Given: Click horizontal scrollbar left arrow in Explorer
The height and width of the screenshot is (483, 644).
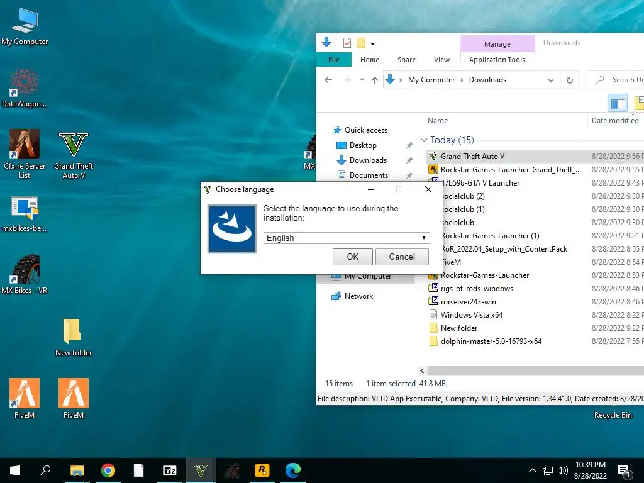Looking at the screenshot, I should tap(422, 371).
